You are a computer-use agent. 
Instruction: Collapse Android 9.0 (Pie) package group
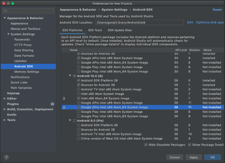point(70,121)
